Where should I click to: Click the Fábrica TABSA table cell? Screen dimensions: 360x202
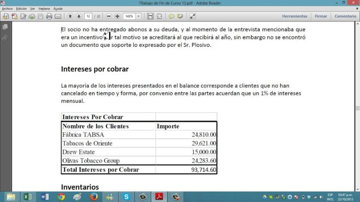point(108,135)
